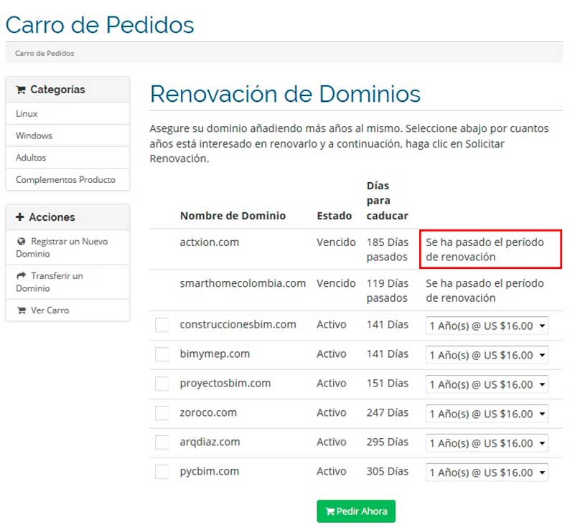
Task: Click the construccionesbim.com domain text
Action: pos(238,324)
